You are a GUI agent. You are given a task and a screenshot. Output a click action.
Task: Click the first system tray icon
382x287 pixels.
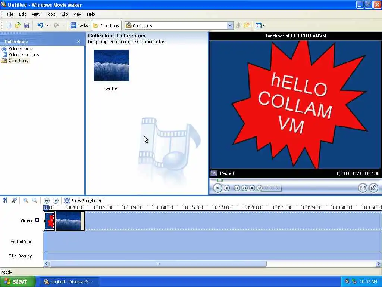347,282
